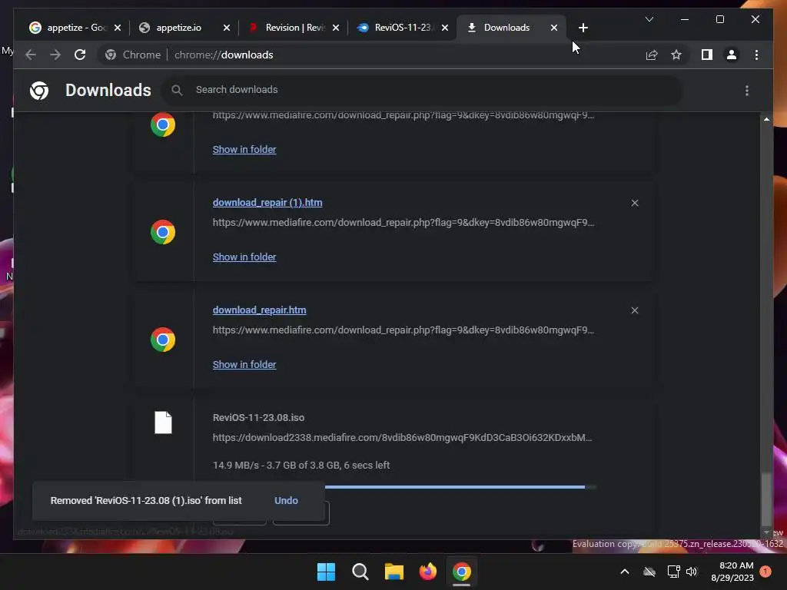Close the ReviOS-11-23 tab

(x=445, y=28)
